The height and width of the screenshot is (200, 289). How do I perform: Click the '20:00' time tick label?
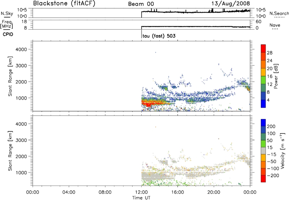point(214,192)
